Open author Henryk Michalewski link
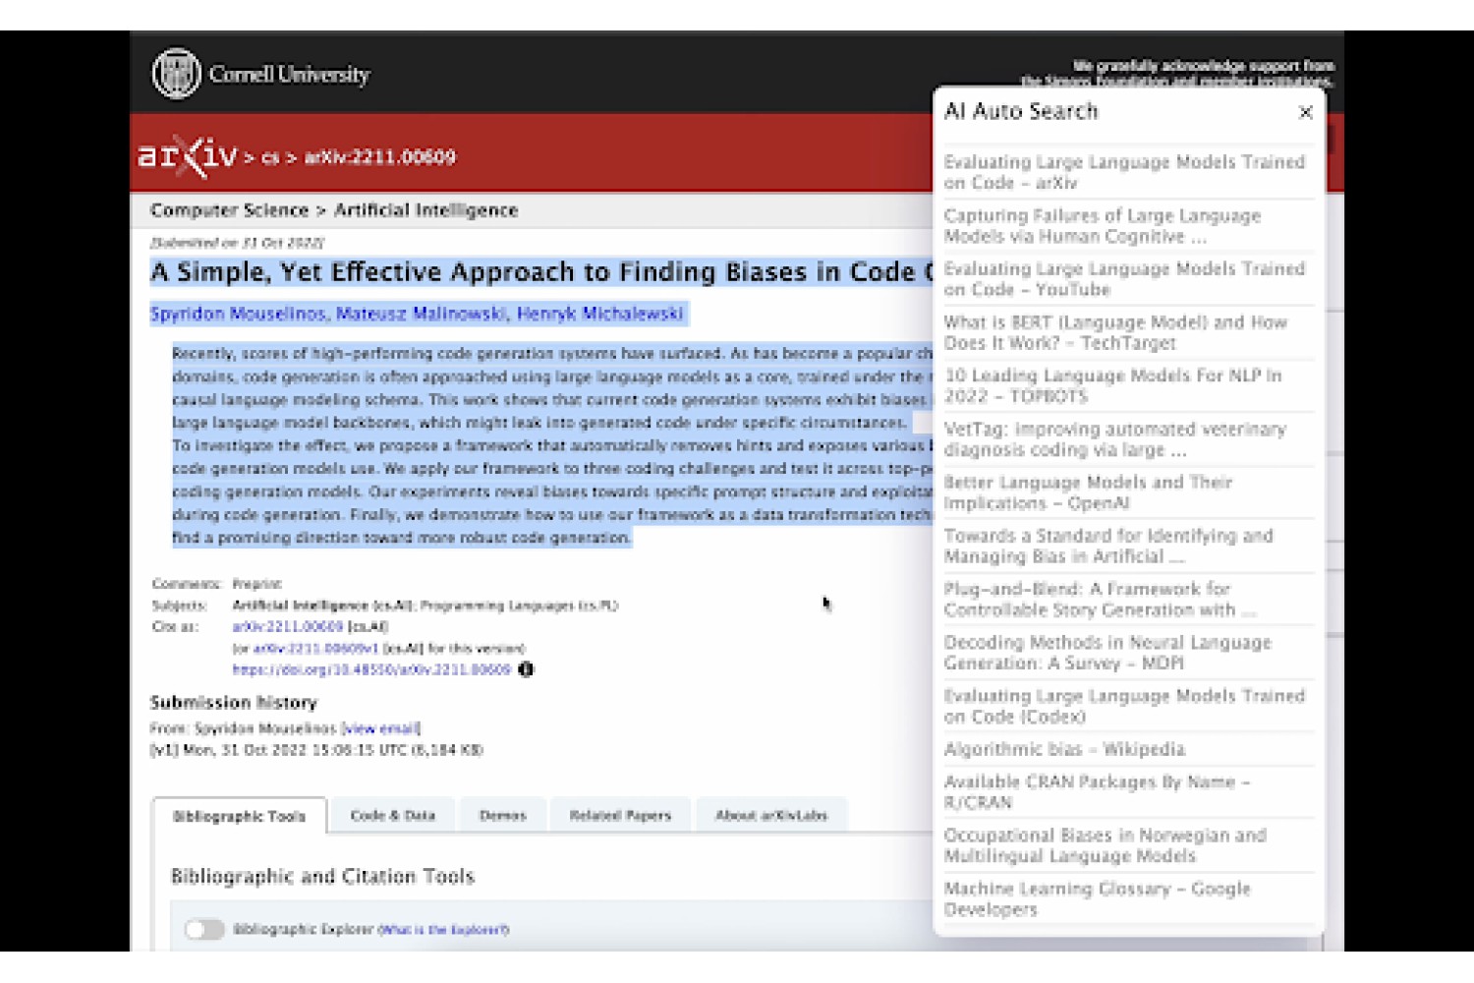Image resolution: width=1474 pixels, height=983 pixels. (599, 314)
